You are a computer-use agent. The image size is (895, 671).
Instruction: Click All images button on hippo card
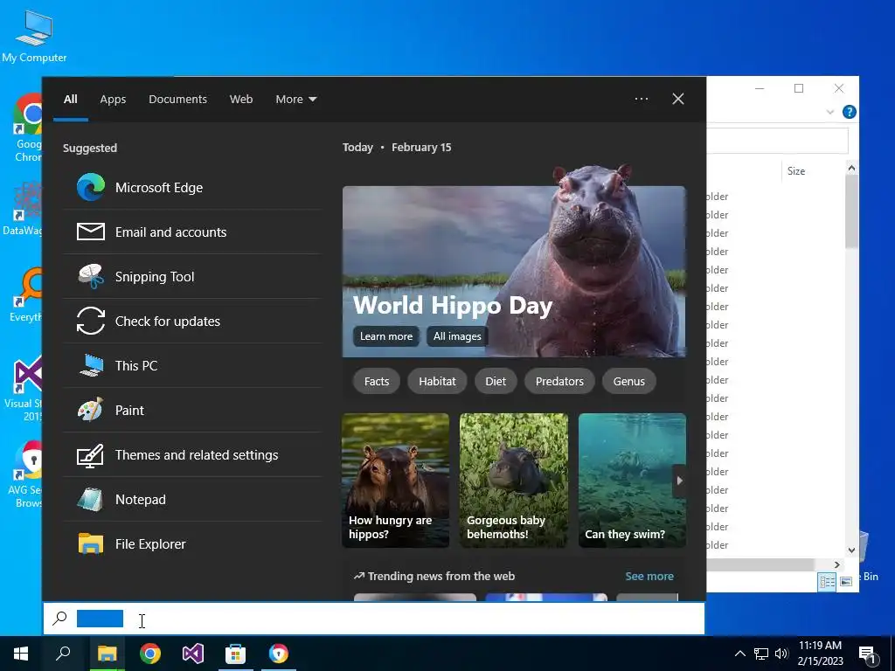click(456, 336)
